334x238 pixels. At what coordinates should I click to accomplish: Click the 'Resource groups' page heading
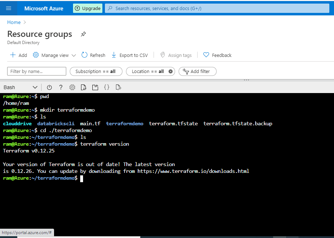pos(40,34)
